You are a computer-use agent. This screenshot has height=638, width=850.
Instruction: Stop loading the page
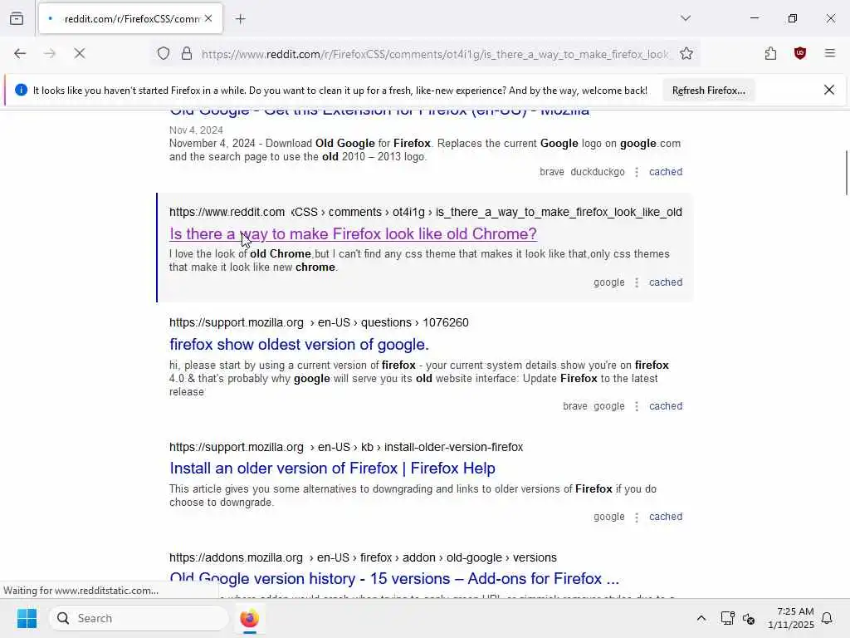click(x=80, y=53)
